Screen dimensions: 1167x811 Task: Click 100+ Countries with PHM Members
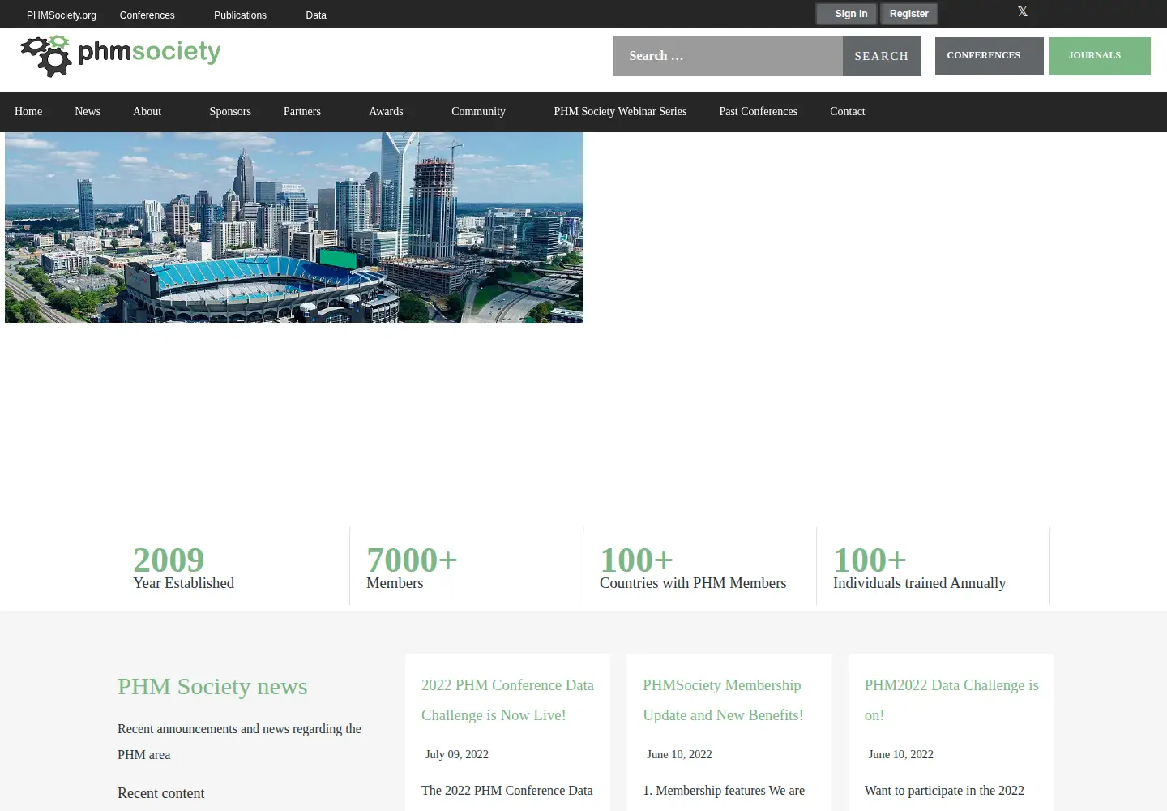[693, 567]
